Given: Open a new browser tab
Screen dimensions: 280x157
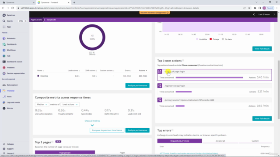Looking at the screenshot, I should tap(74, 3).
